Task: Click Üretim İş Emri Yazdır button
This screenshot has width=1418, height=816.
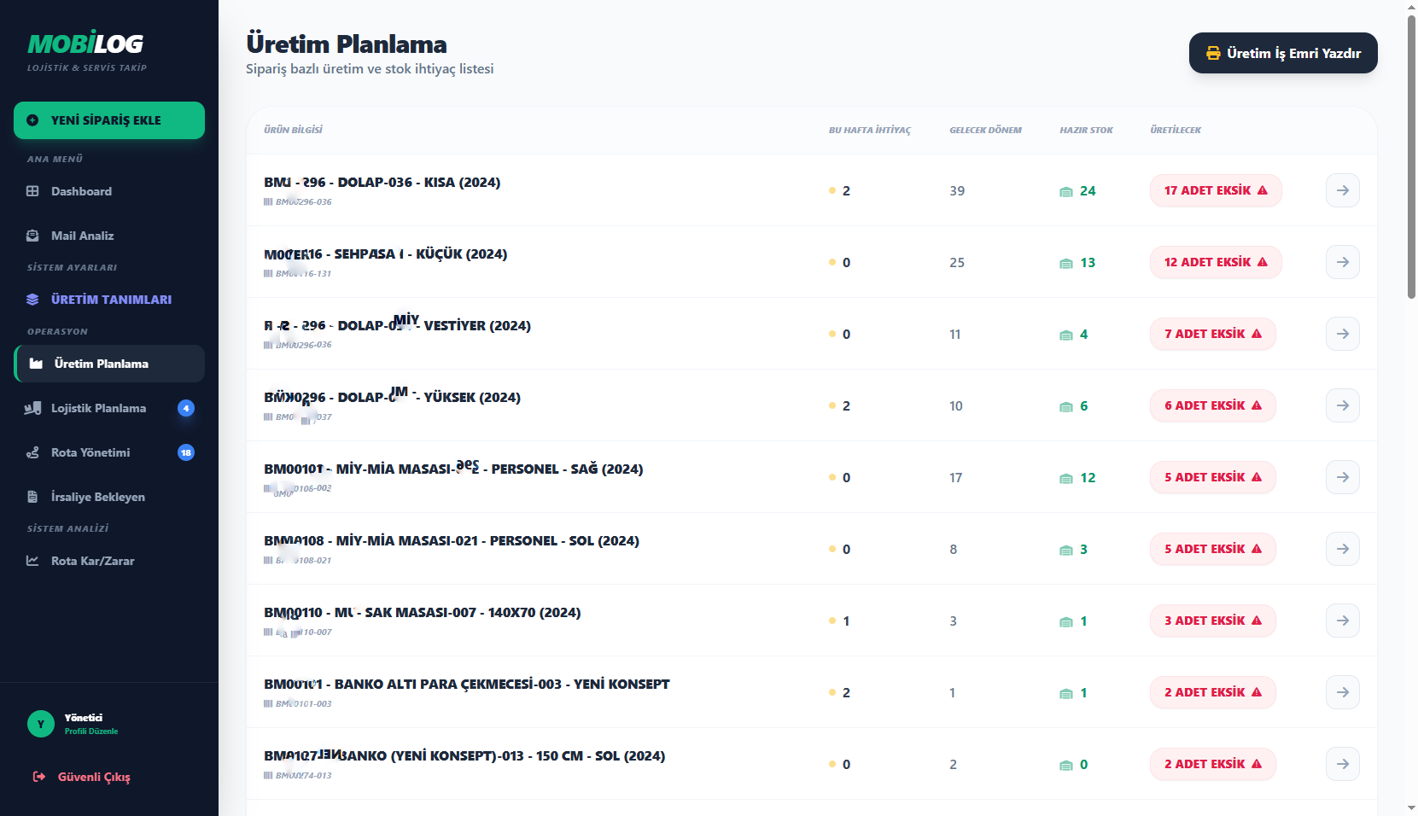Action: point(1282,53)
